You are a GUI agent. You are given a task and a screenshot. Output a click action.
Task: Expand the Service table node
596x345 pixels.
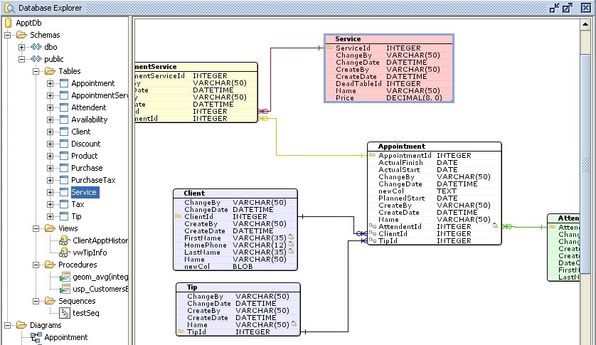(x=50, y=193)
